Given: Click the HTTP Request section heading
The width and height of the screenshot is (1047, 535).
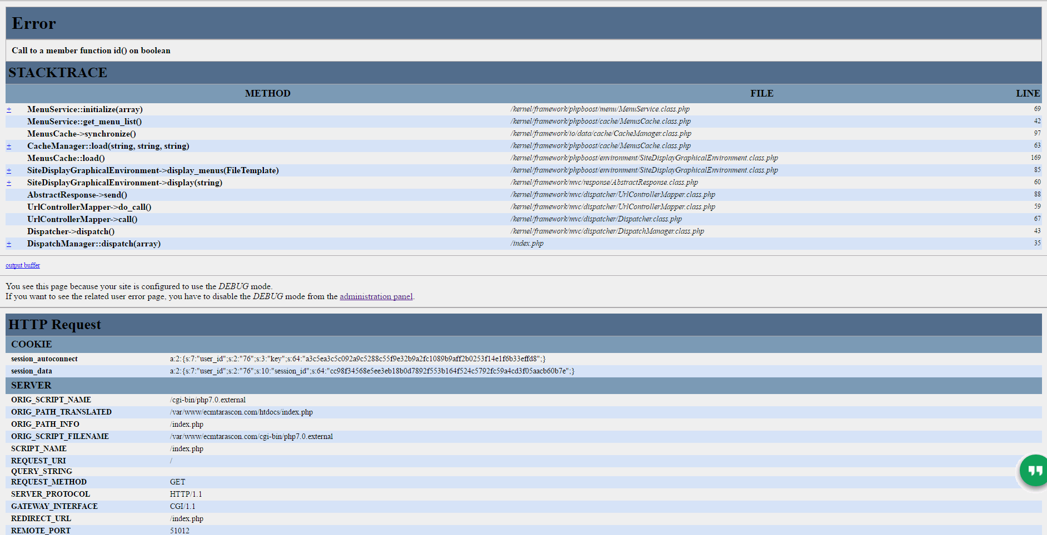Looking at the screenshot, I should [x=55, y=325].
